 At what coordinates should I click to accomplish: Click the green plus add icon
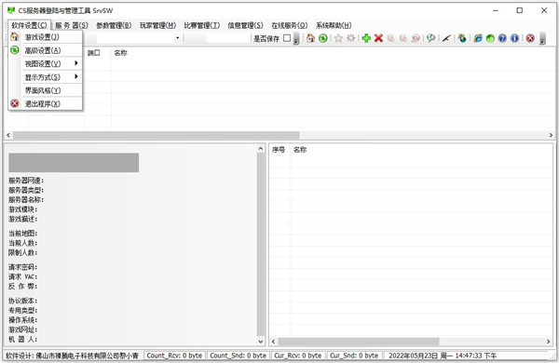click(x=366, y=38)
